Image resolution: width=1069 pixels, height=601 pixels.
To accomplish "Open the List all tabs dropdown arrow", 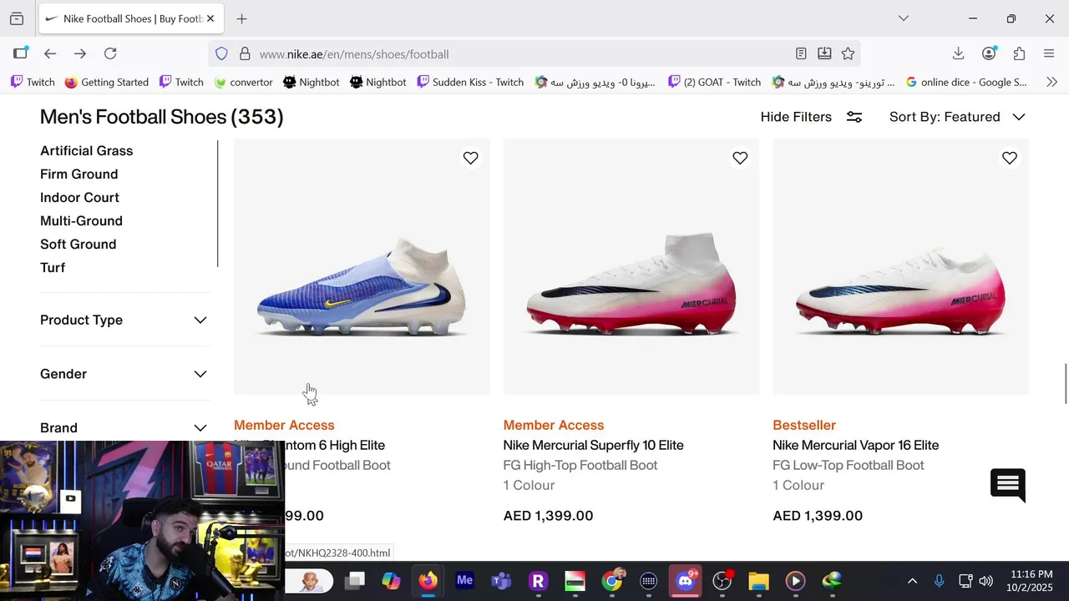I will coord(904,18).
